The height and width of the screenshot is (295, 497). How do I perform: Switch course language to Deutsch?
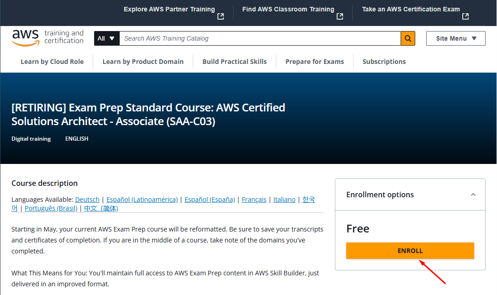click(x=87, y=200)
